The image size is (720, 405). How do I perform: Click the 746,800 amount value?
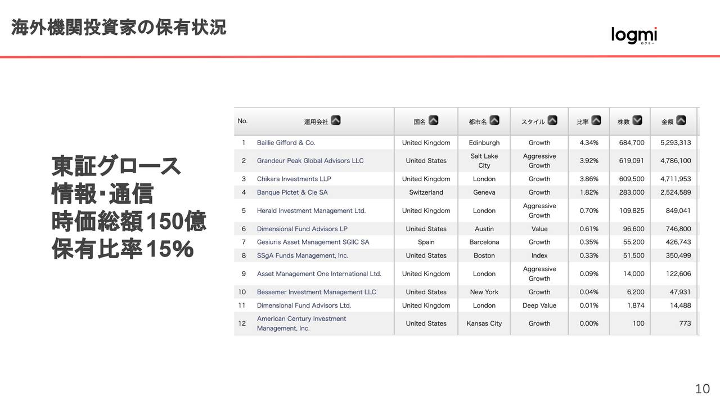pos(679,229)
